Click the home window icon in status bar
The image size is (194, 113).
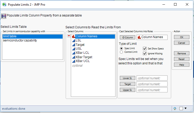[x=175, y=109]
